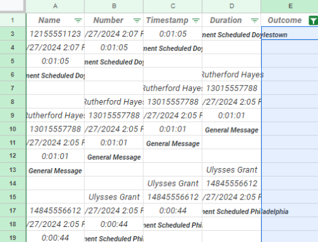The image size is (318, 242).
Task: Select column E header
Action: click(x=290, y=6)
